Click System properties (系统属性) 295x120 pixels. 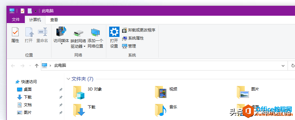[x=133, y=38]
